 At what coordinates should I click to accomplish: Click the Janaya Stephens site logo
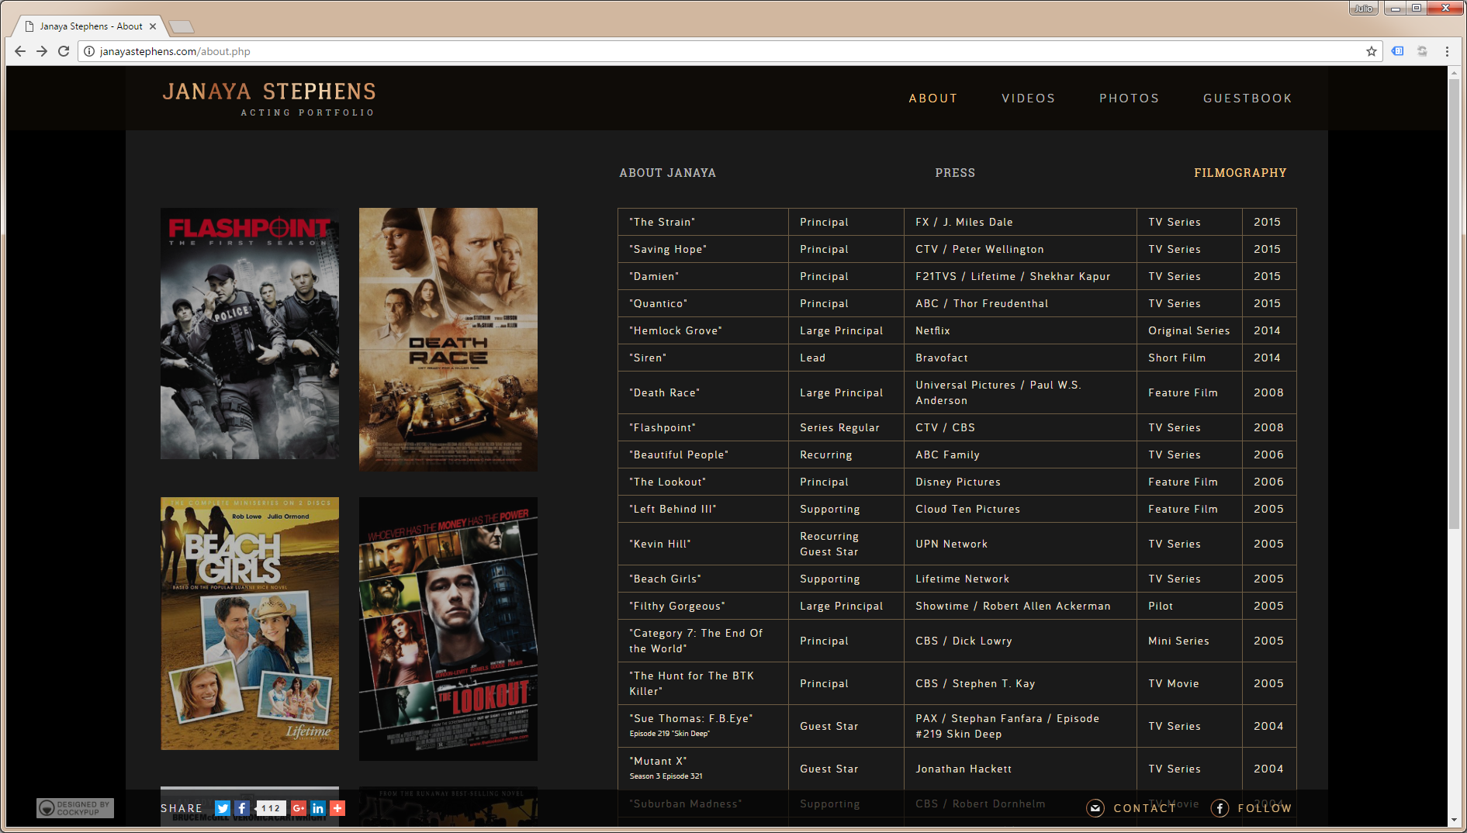(269, 99)
